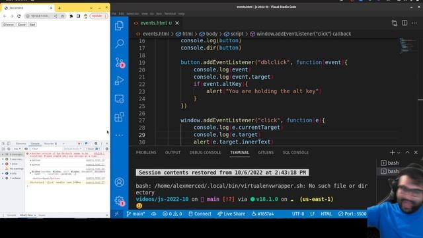Screen dimensions: 423x238
Task: Open the Source Control view
Action: tap(119, 62)
